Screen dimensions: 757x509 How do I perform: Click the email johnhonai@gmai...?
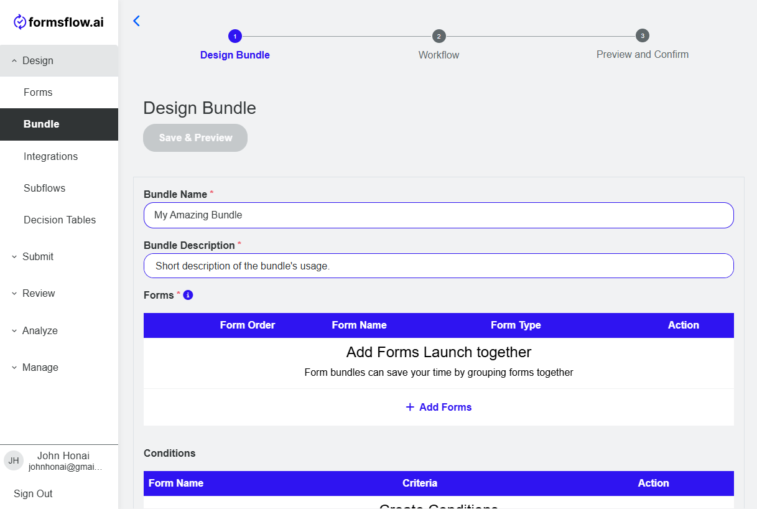pos(65,467)
